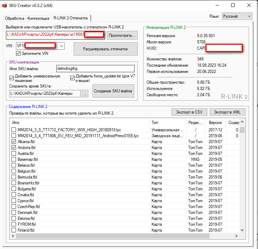
Task: Click the horizontal scrollbar thumb
Action: pyautogui.click(x=113, y=236)
